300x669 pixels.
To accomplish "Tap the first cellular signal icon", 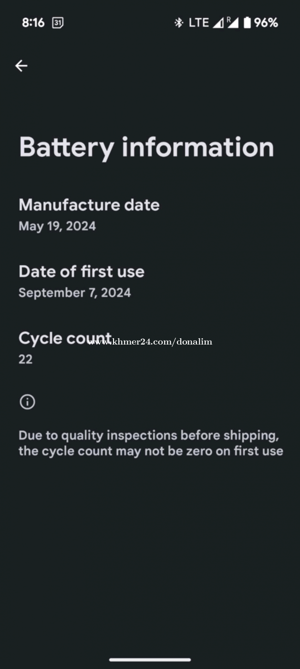I will tap(218, 23).
